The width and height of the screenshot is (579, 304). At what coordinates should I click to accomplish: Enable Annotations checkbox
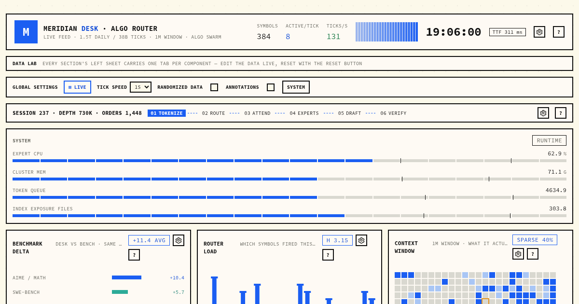(271, 87)
